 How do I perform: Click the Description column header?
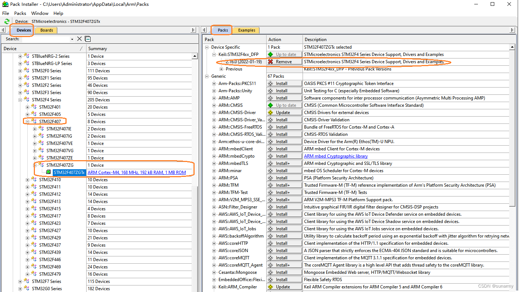pos(409,39)
